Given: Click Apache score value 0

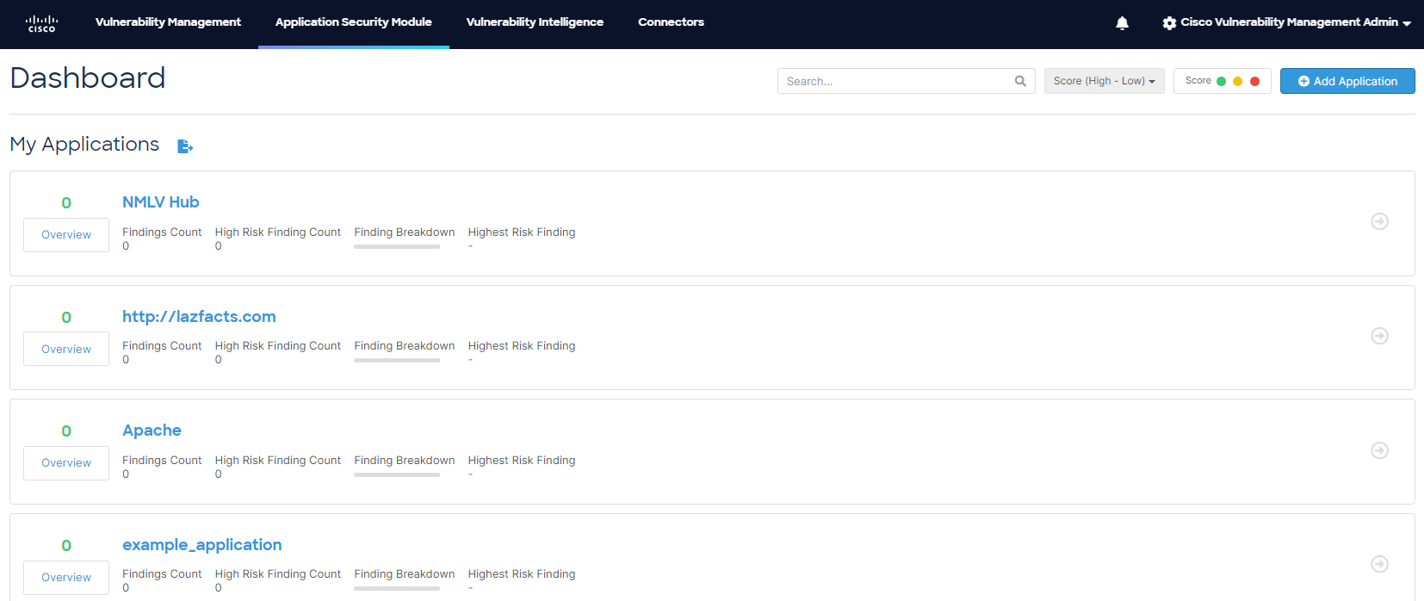Looking at the screenshot, I should click(66, 431).
